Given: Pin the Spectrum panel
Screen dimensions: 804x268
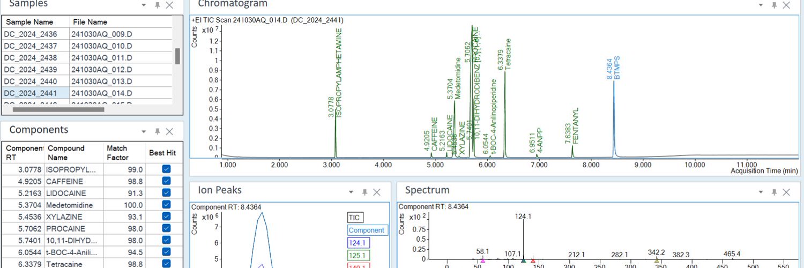Looking at the screenshot, I should (774, 192).
